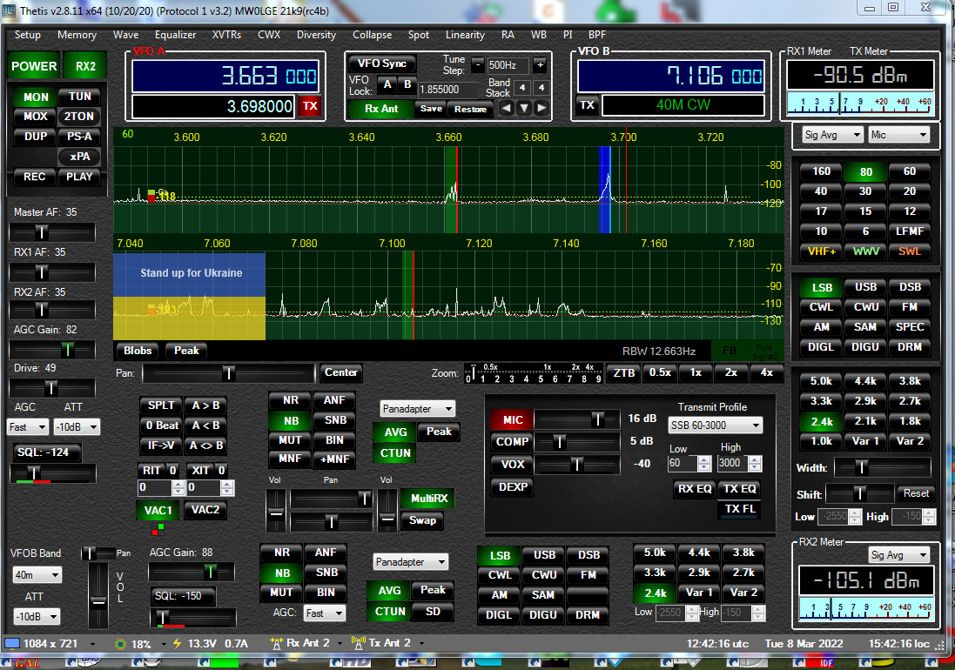Screen dimensions: 955x670
Task: Click the Restore button
Action: coord(470,109)
